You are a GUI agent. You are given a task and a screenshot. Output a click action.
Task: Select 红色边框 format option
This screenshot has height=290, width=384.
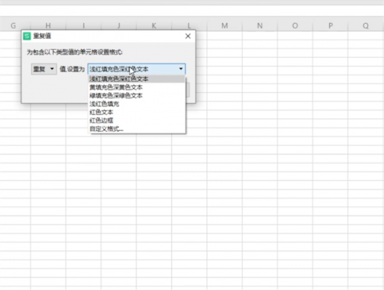click(x=136, y=120)
